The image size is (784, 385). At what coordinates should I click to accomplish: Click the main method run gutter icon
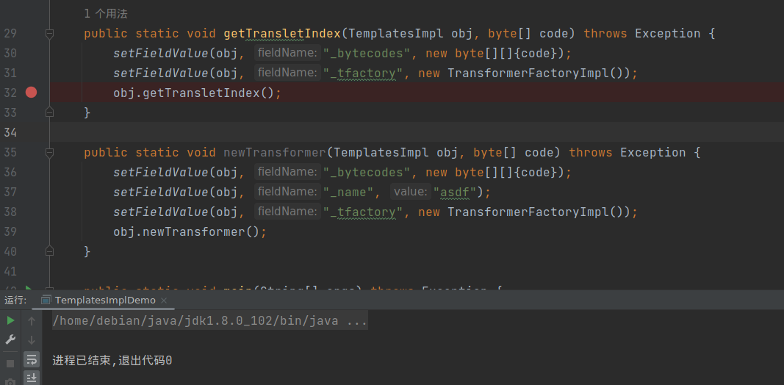[x=29, y=289]
